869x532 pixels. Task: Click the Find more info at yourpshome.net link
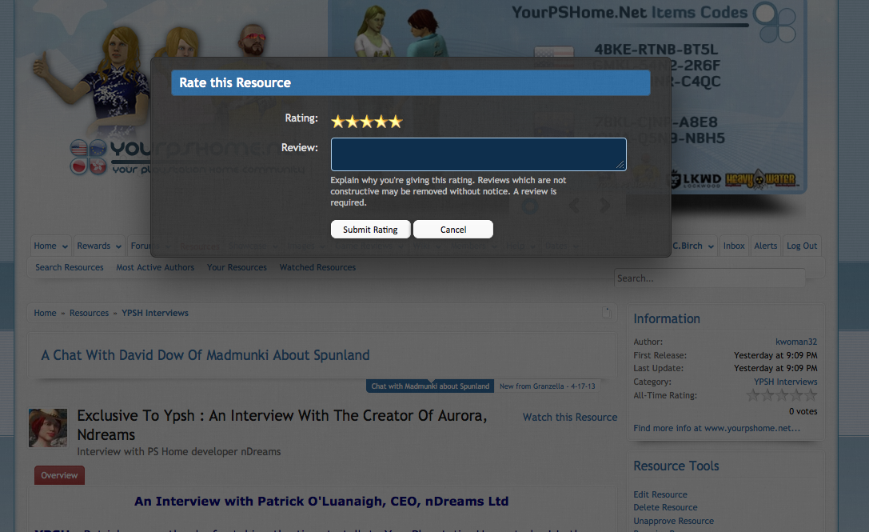(716, 428)
